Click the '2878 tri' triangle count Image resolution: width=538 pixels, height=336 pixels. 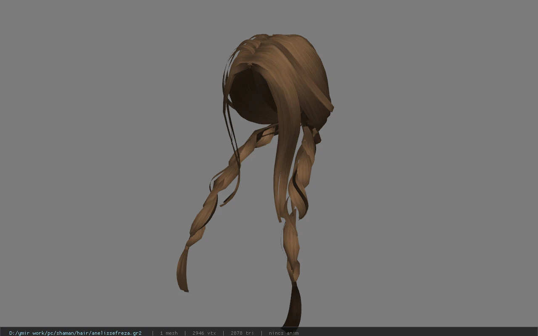(x=242, y=333)
